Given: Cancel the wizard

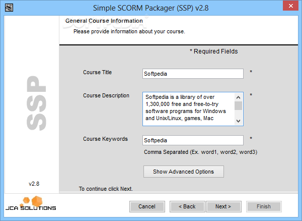Looking at the screenshot, I should coord(147,206).
